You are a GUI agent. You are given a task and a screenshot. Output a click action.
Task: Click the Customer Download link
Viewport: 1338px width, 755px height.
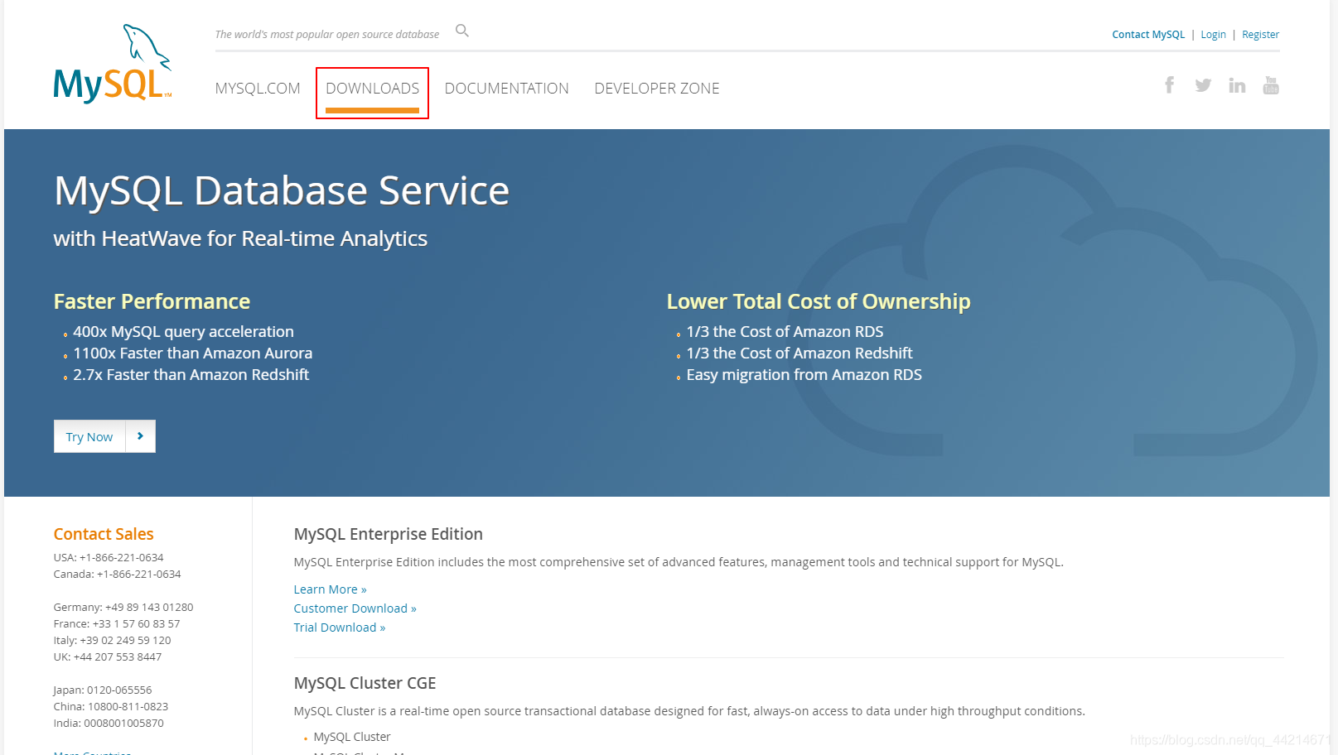(x=355, y=608)
